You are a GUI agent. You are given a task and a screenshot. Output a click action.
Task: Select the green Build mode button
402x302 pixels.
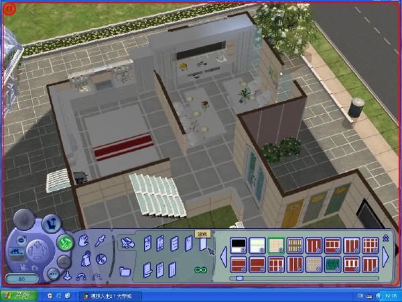(x=65, y=243)
